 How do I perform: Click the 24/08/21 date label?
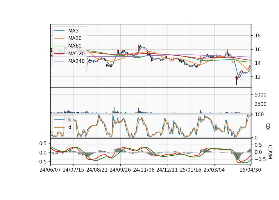[97, 170]
